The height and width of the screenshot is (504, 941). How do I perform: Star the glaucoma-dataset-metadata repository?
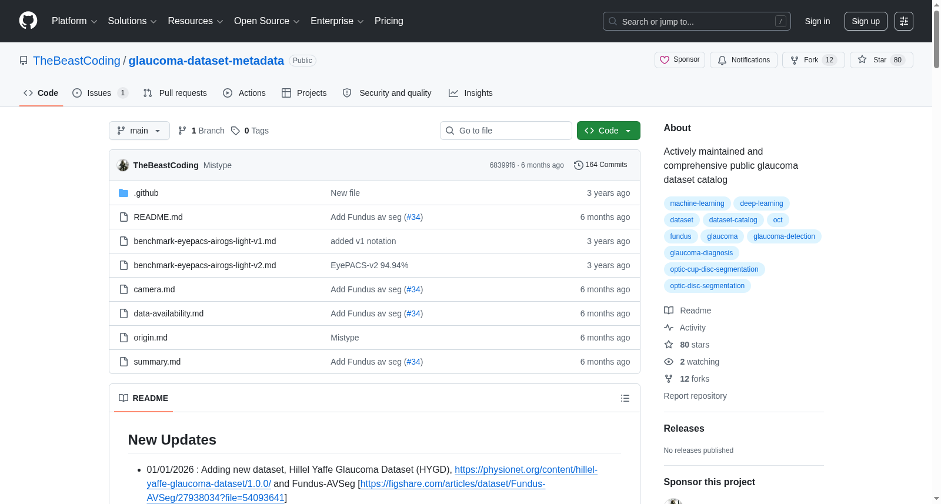click(x=881, y=60)
